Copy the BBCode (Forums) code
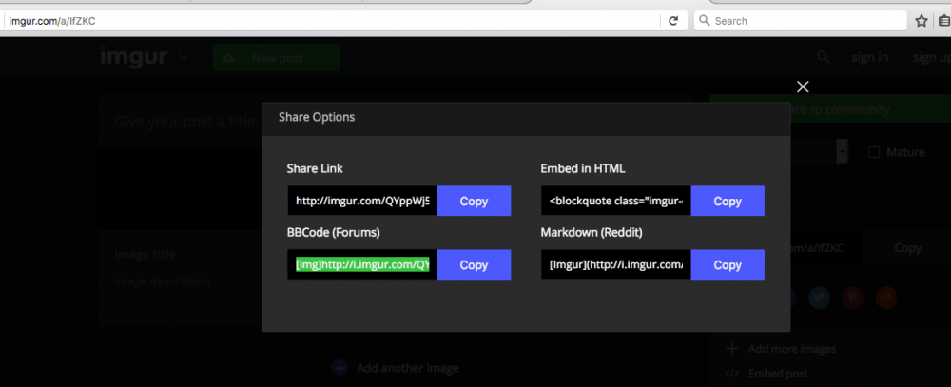951x387 pixels. point(474,265)
